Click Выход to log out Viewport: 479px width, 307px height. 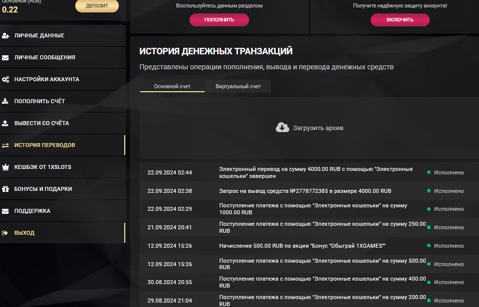point(63,233)
